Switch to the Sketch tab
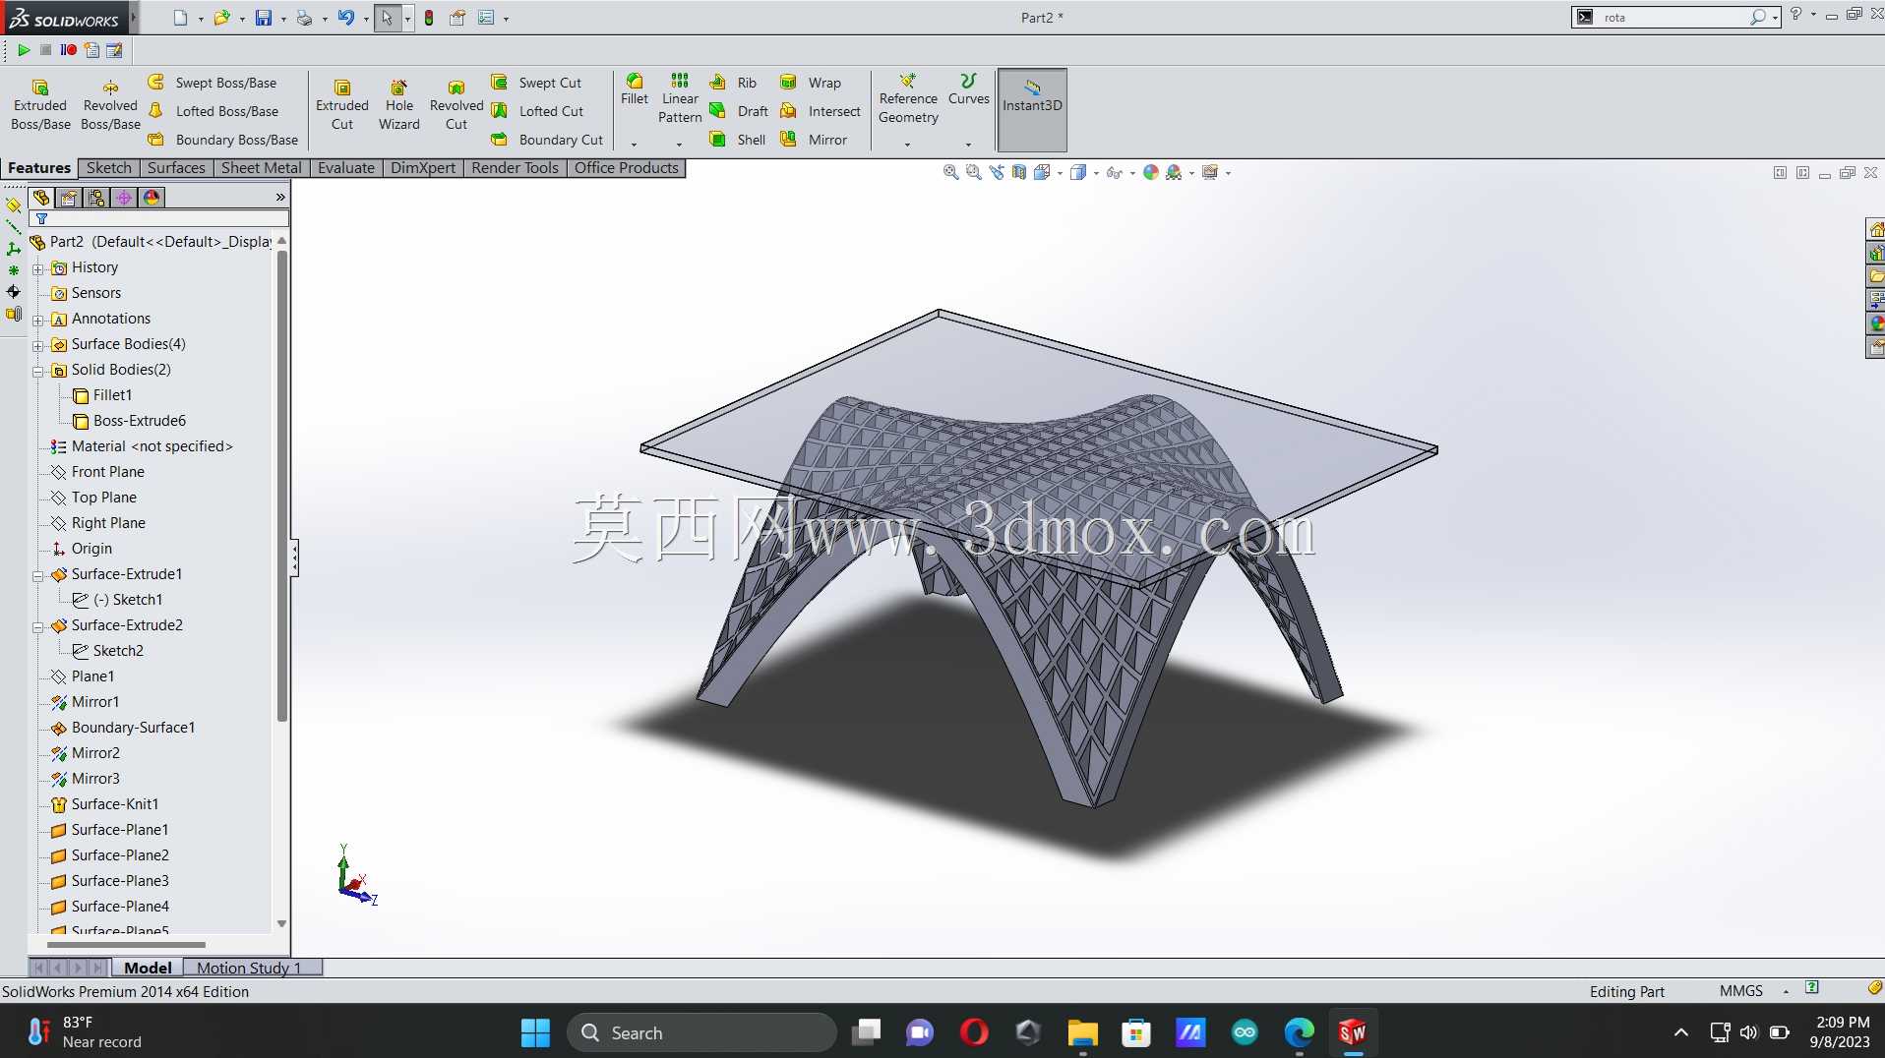This screenshot has height=1058, width=1885. 108,168
